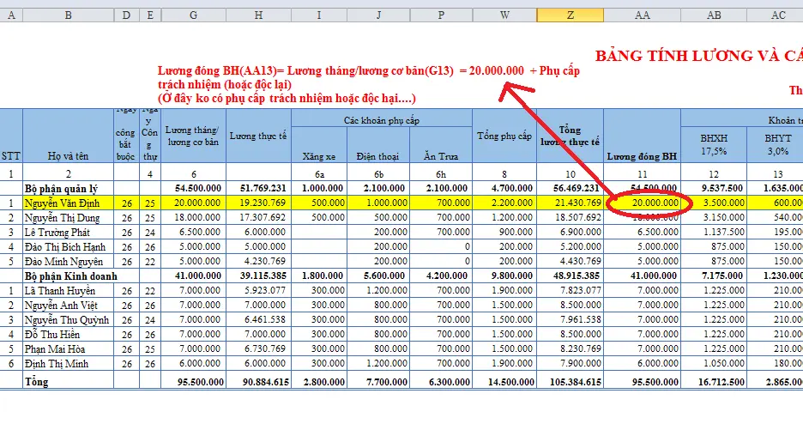Select the 2.800.000 total Xăng xe cell
This screenshot has height=430, width=803.
click(319, 382)
